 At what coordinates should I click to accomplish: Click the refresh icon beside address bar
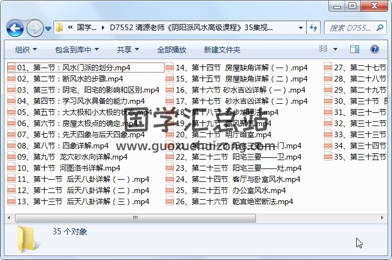(313, 27)
